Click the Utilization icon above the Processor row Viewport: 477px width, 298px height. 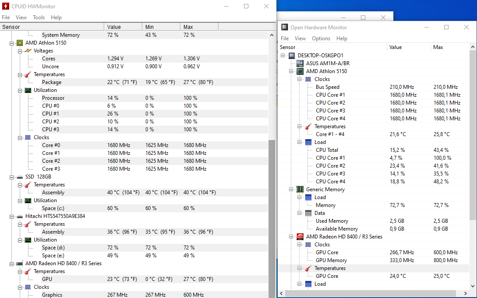pyautogui.click(x=28, y=90)
